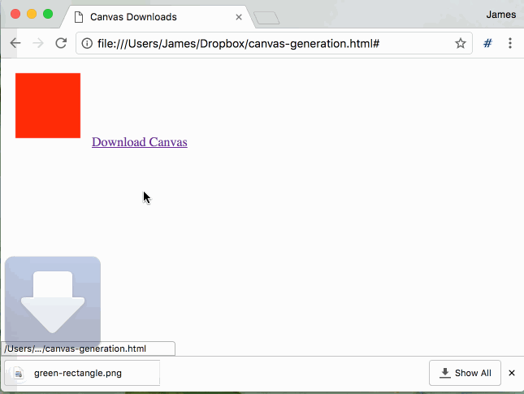The image size is (524, 394).
Task: Click the Download Canvas link
Action: [139, 142]
